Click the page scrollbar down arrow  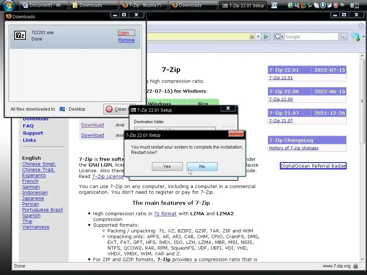pyautogui.click(x=362, y=259)
